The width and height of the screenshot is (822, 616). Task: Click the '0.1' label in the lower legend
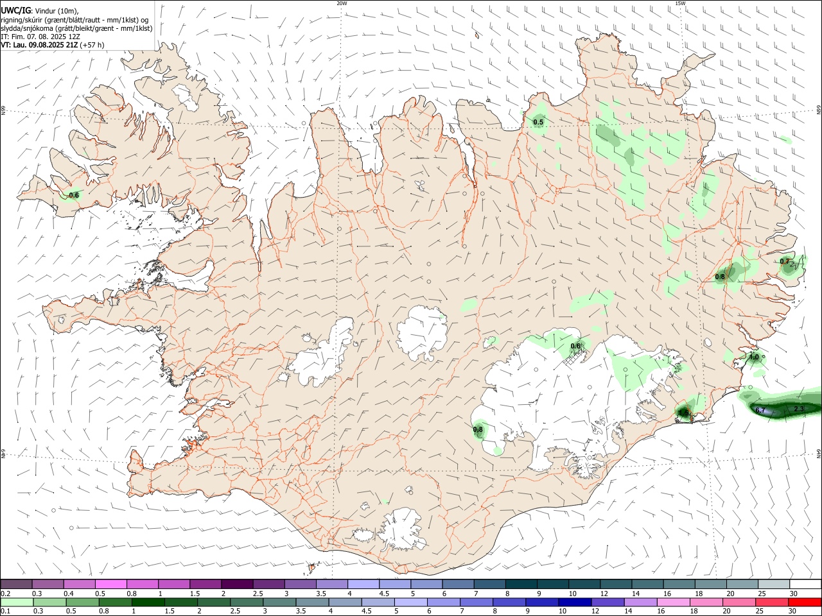tap(6, 611)
